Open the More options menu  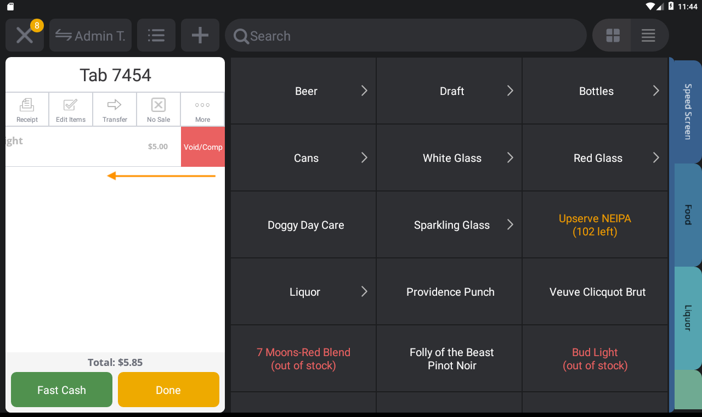(x=202, y=110)
